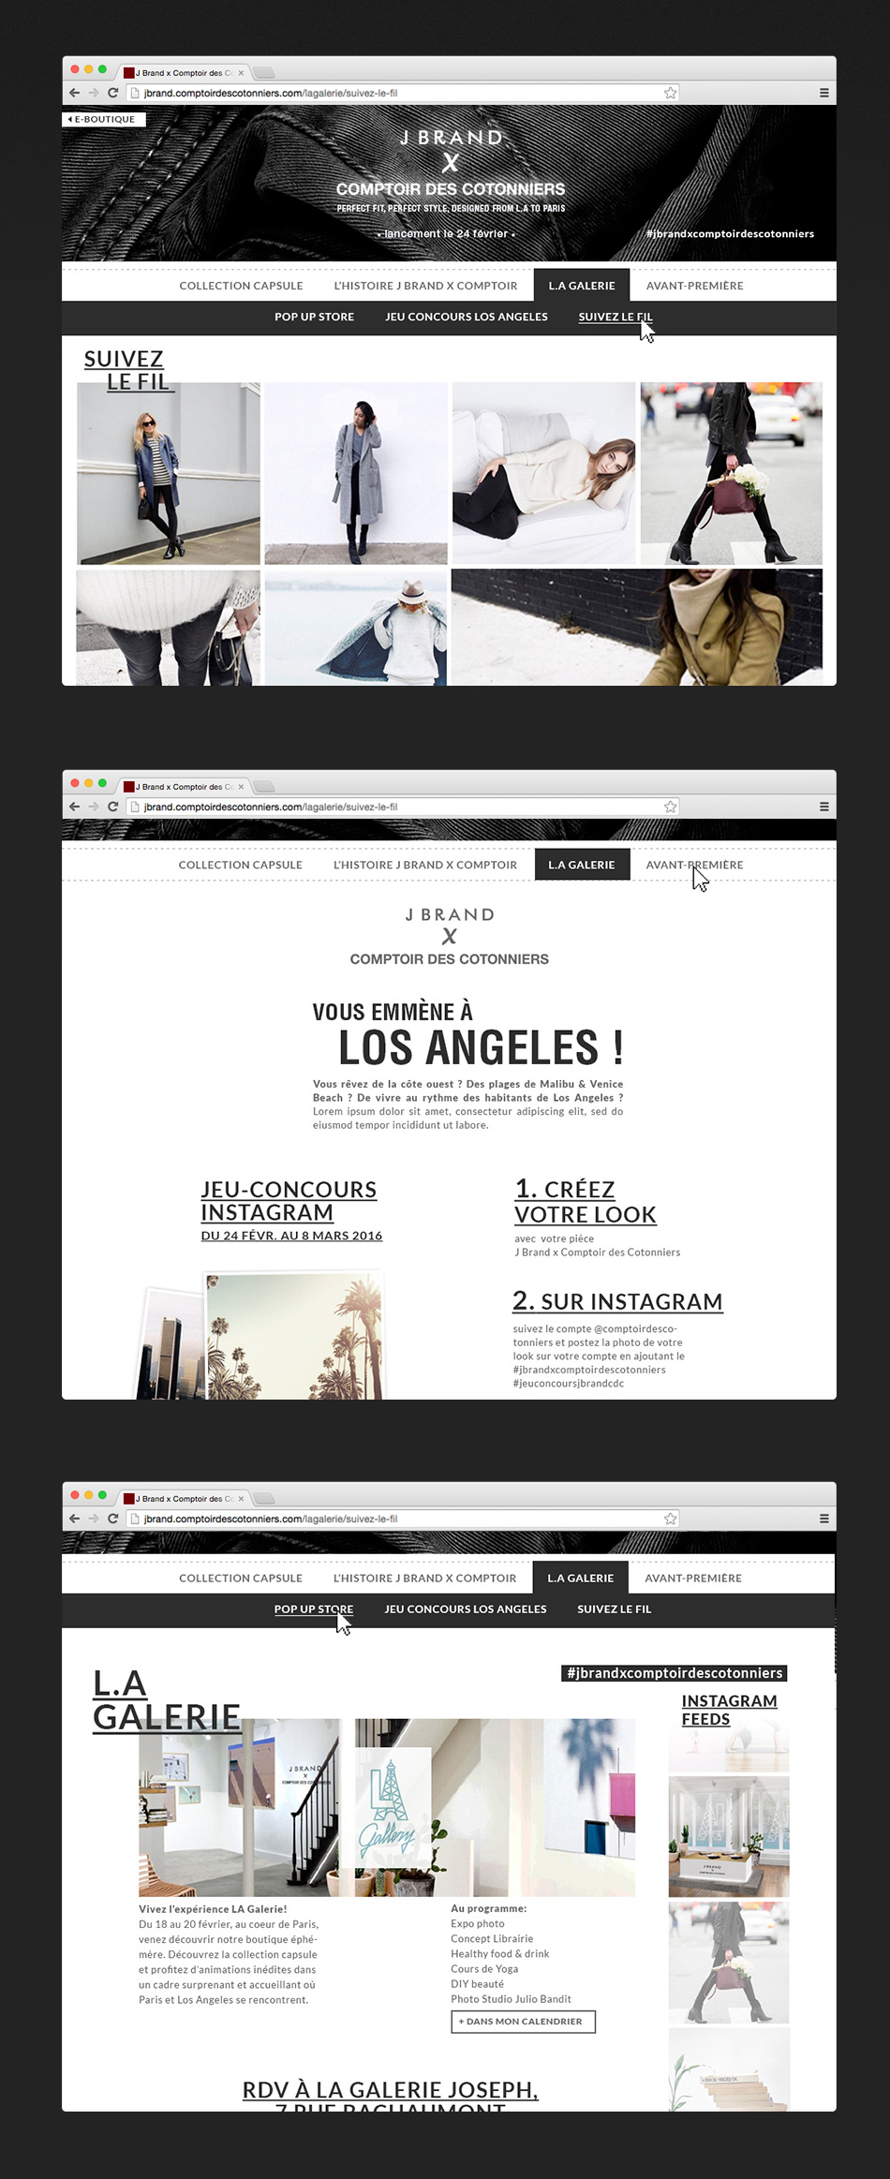Open the Instagram feed photo of the Eiffel window display
890x2179 pixels.
pos(729,1836)
